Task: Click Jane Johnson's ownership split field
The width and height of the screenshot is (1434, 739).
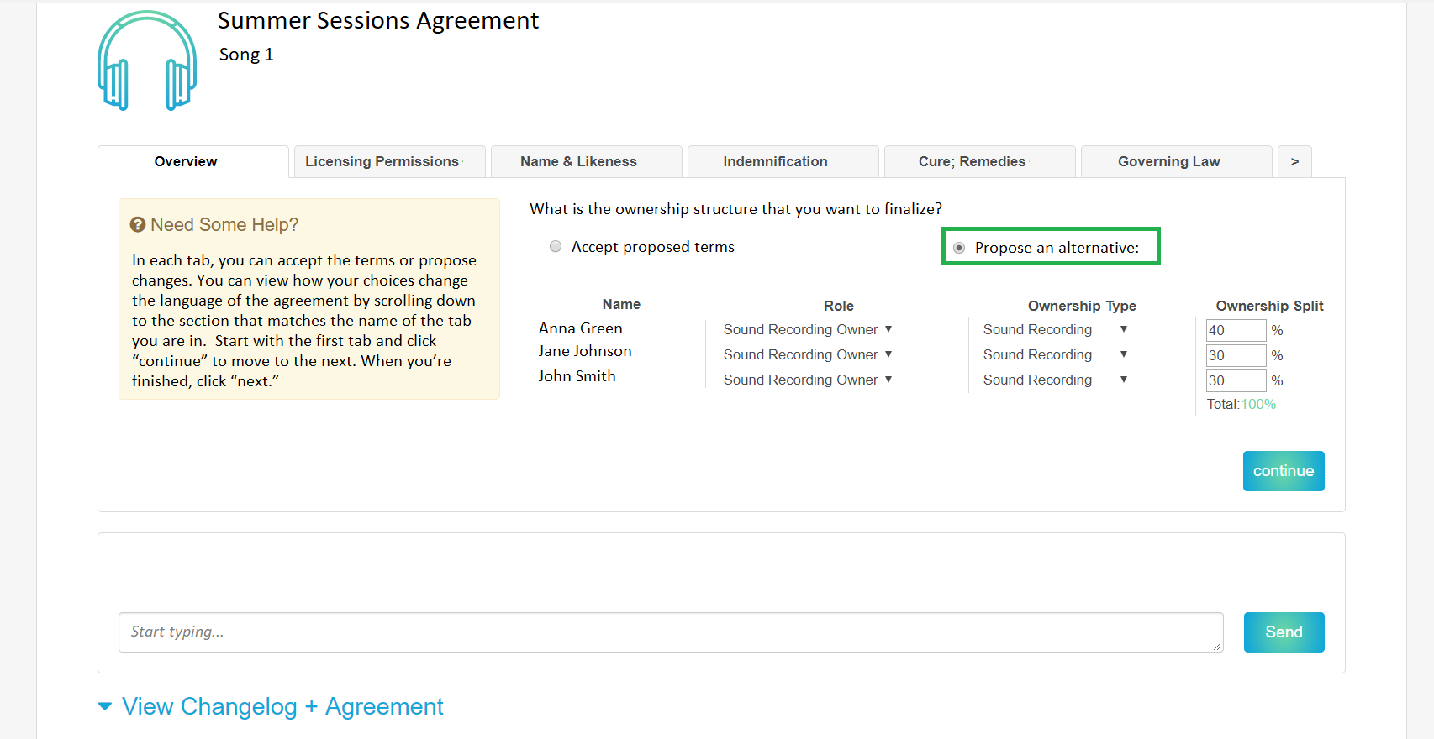Action: pos(1235,355)
